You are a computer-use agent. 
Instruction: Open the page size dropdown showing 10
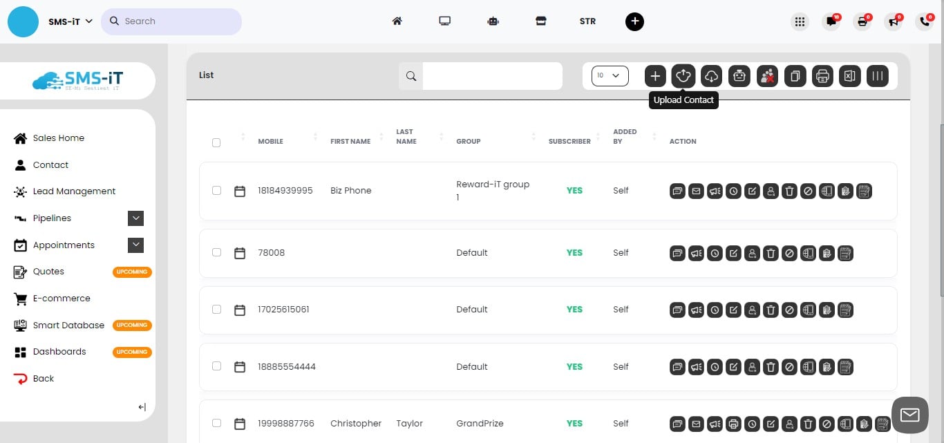click(x=609, y=76)
